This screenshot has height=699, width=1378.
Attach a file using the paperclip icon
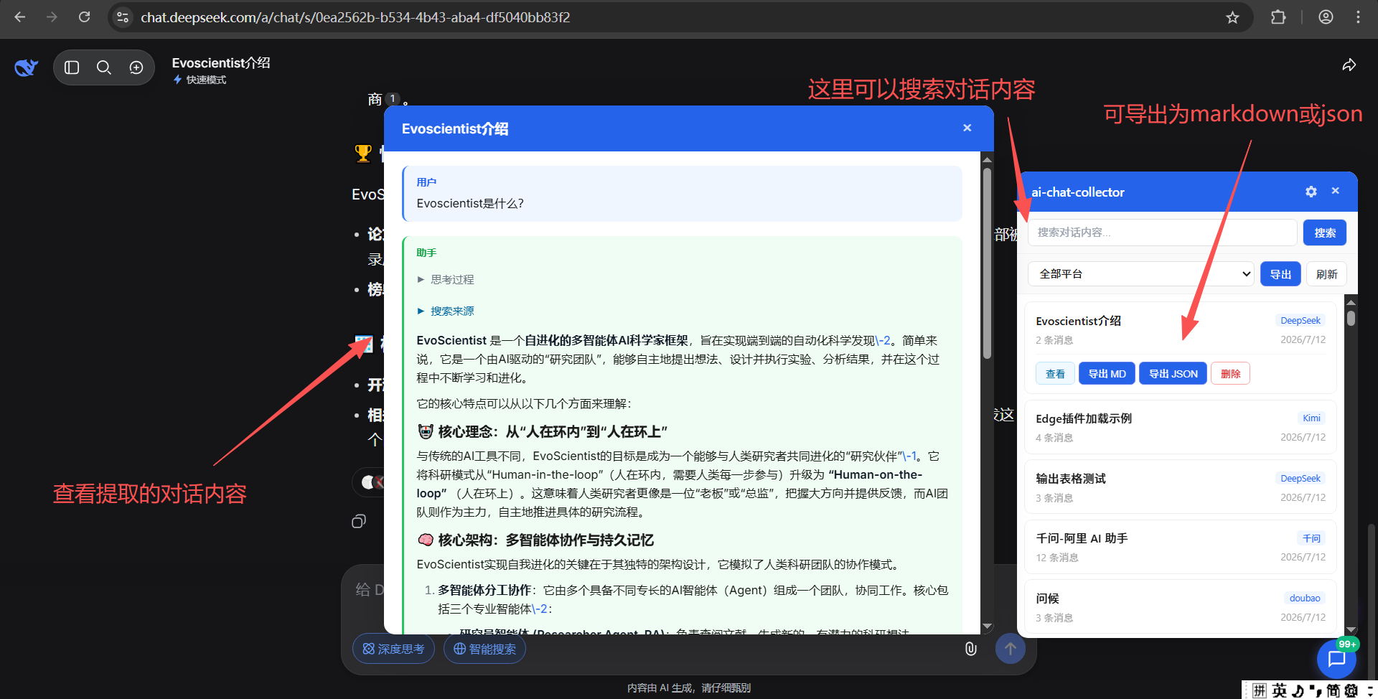tap(970, 649)
